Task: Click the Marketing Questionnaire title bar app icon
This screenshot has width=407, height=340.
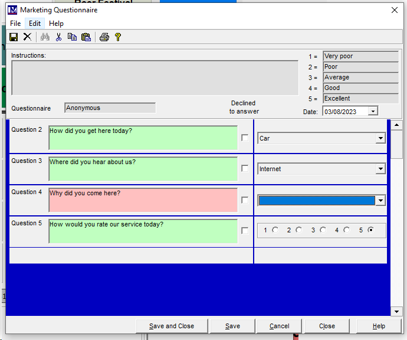Action: (12, 10)
